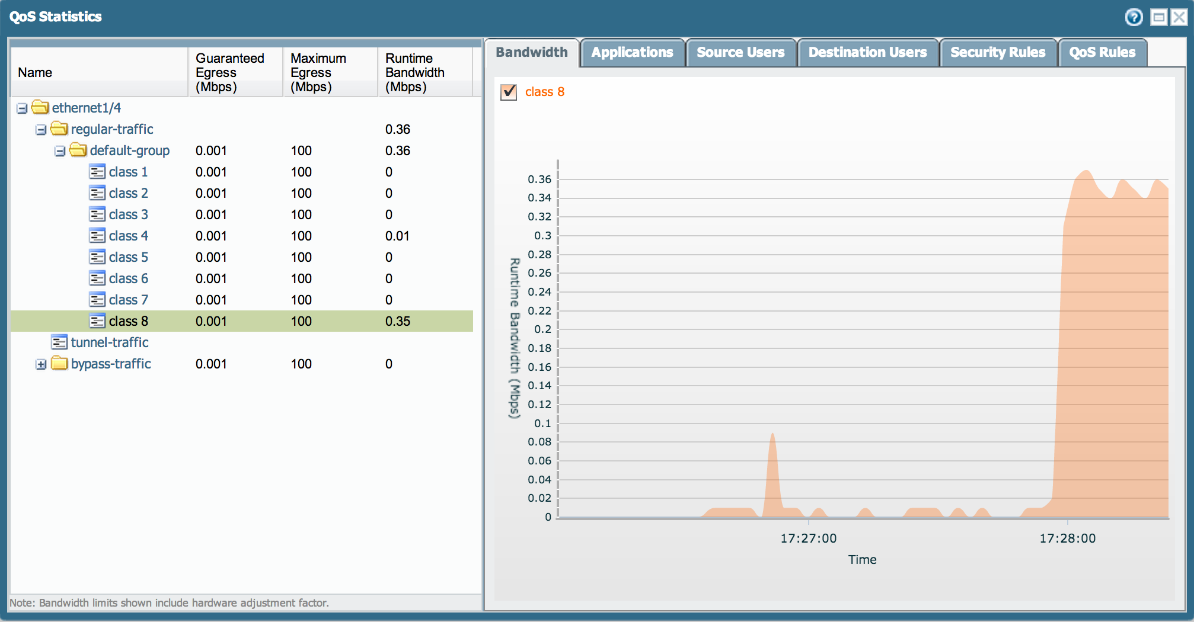
Task: Click the bypass-traffic folder icon
Action: tap(59, 364)
